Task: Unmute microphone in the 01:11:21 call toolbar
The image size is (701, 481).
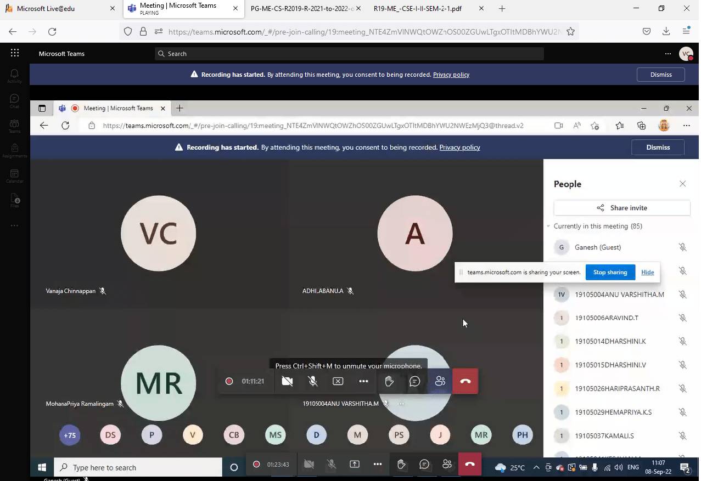Action: click(313, 381)
